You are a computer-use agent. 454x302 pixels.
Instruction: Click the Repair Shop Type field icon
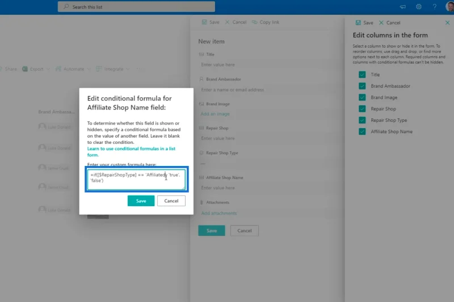(x=201, y=153)
